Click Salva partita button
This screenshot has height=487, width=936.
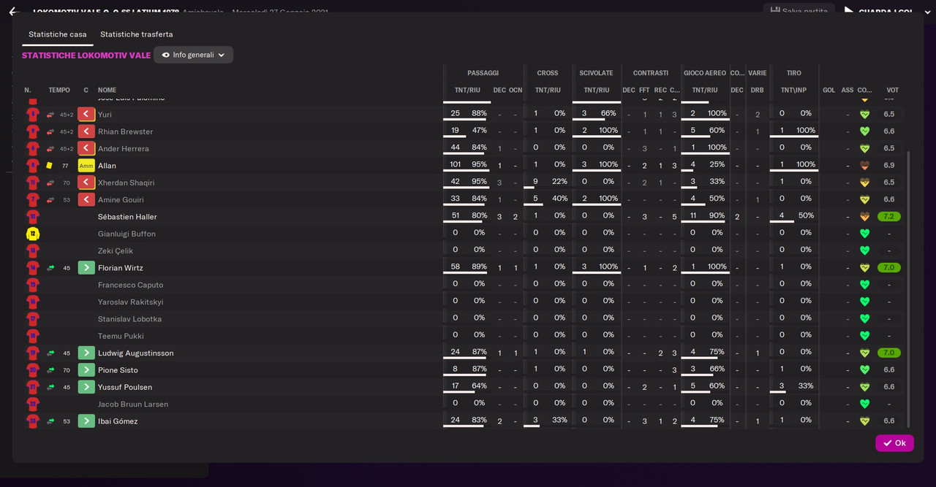click(799, 11)
